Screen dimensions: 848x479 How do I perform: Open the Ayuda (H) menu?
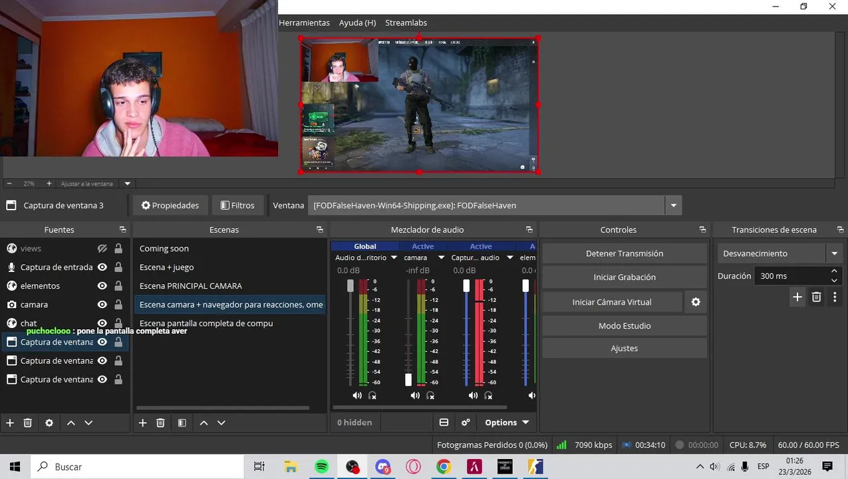pos(358,23)
